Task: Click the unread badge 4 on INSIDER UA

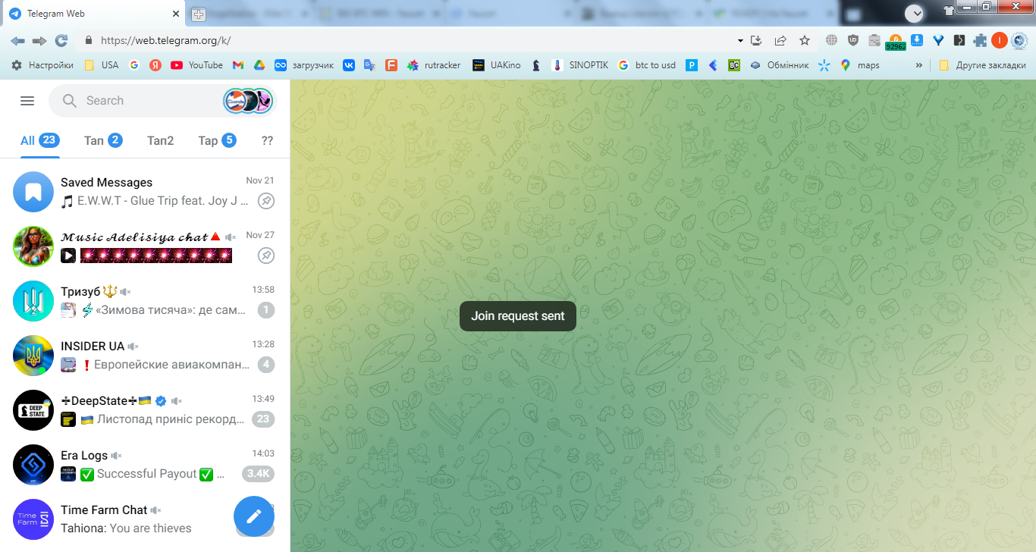Action: point(266,365)
